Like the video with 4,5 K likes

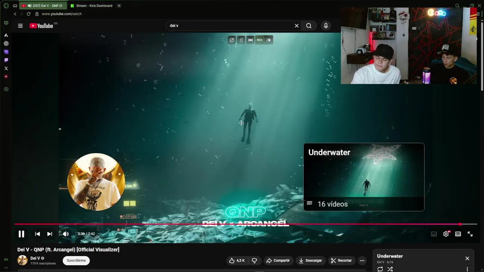(x=237, y=260)
